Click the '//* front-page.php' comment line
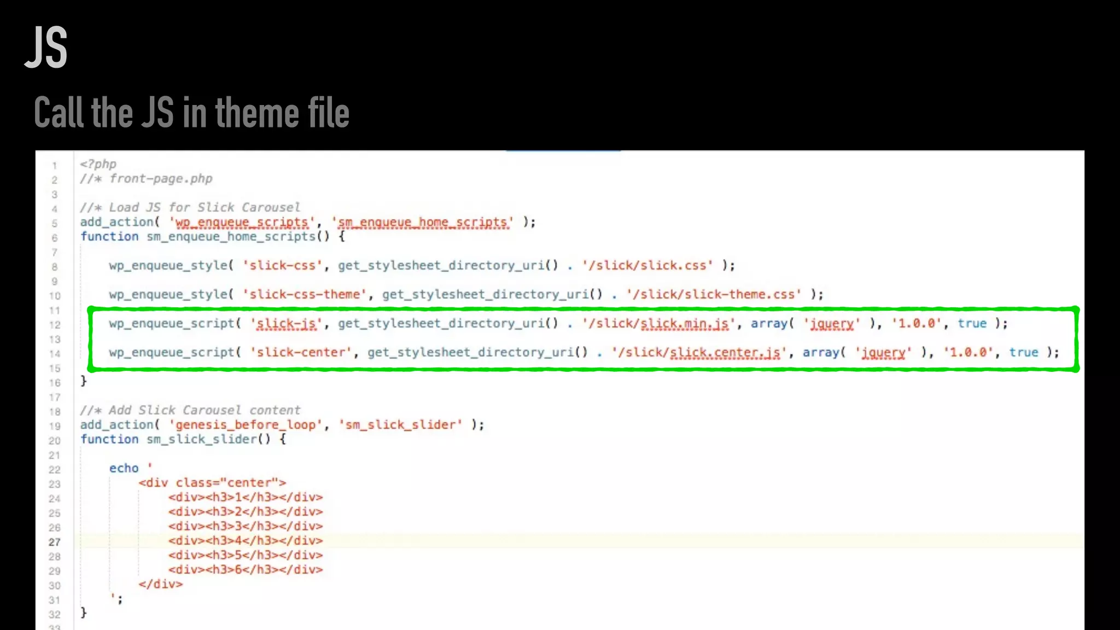The height and width of the screenshot is (630, 1120). pyautogui.click(x=146, y=179)
